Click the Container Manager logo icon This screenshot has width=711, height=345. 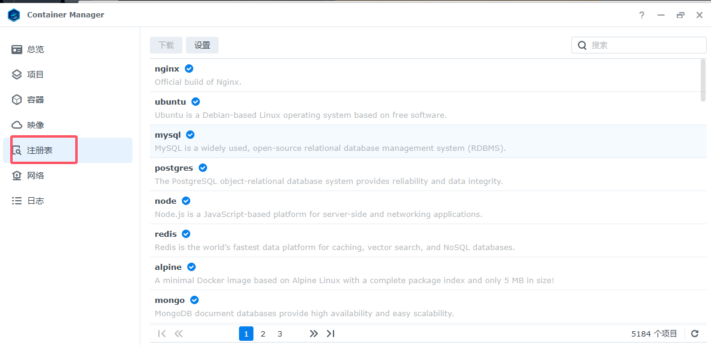(x=14, y=15)
